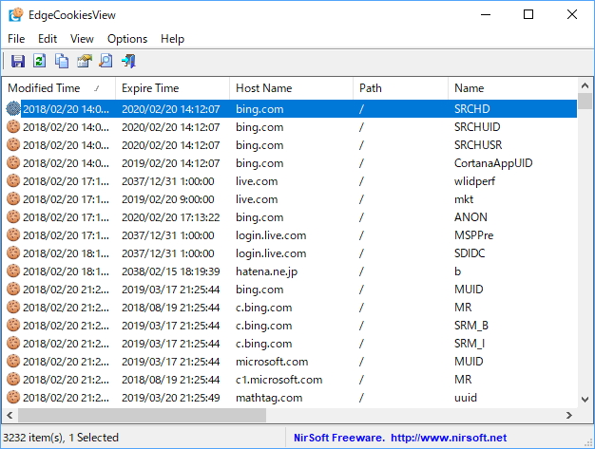
Task: Click the SRCHD name in the selected row
Action: [472, 109]
